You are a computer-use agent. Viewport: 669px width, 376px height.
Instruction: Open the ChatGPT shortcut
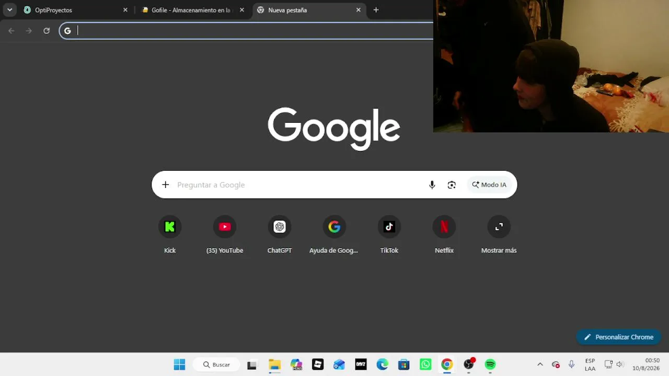point(280,234)
